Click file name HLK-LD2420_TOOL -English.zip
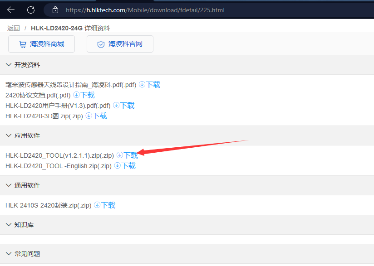Screen dimensions: 374x266 (x=59, y=166)
